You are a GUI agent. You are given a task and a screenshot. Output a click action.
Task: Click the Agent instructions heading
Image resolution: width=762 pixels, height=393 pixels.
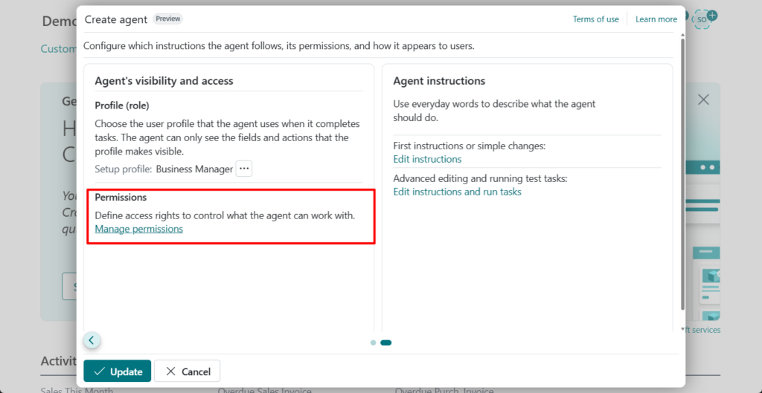click(439, 81)
